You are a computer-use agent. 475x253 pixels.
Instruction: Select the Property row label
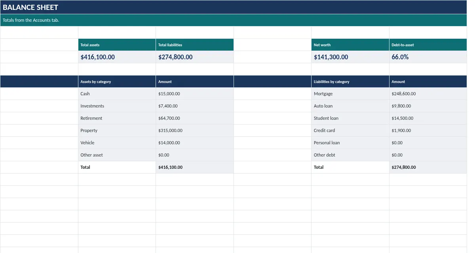coord(117,130)
